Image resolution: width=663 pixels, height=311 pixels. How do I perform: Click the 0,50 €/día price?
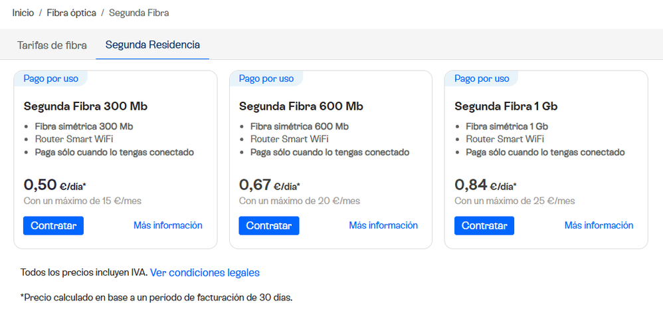tap(55, 185)
